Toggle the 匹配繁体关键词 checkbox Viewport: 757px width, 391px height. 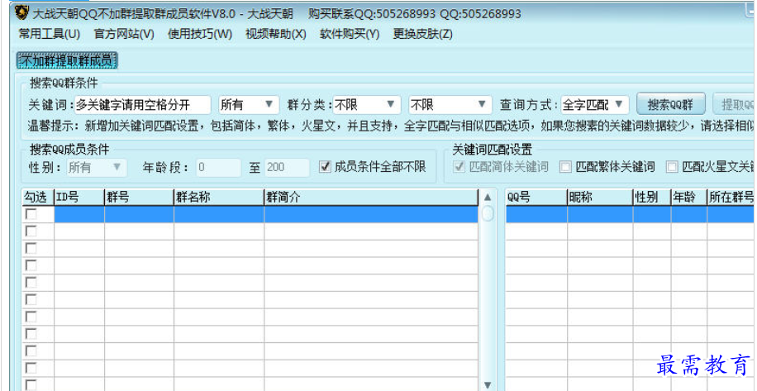click(565, 167)
